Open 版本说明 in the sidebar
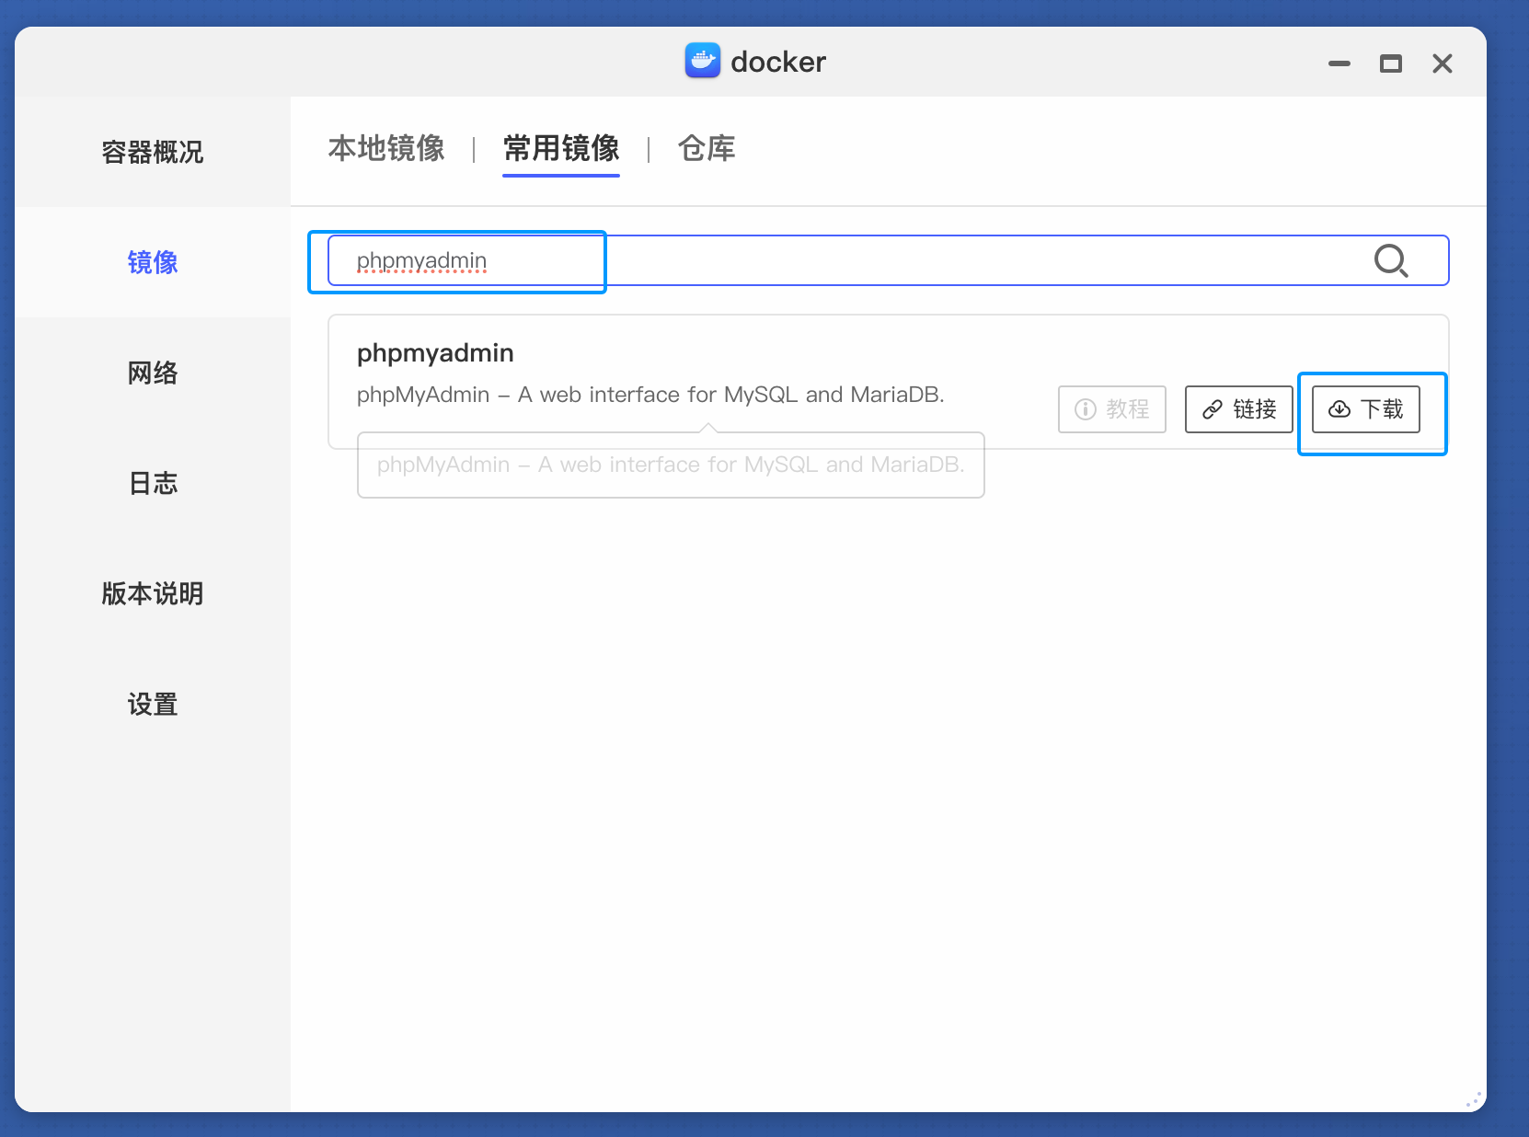Viewport: 1529px width, 1137px height. (153, 593)
